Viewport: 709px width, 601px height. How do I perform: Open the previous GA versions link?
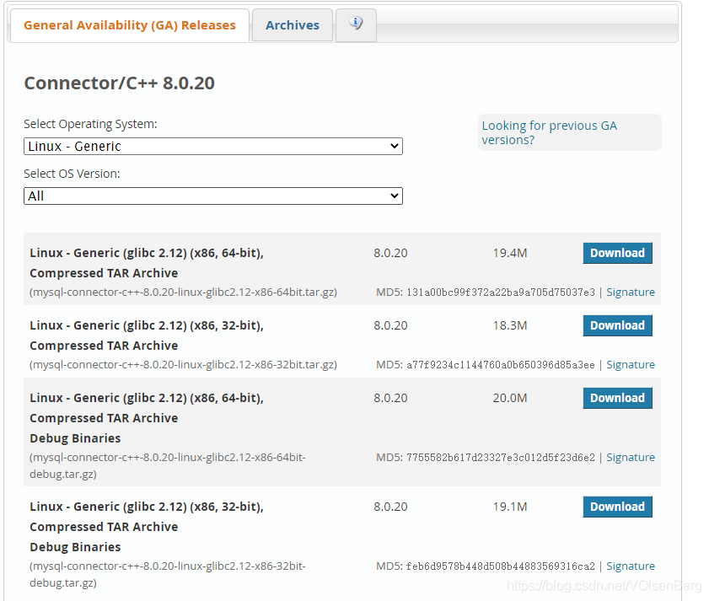(x=549, y=132)
